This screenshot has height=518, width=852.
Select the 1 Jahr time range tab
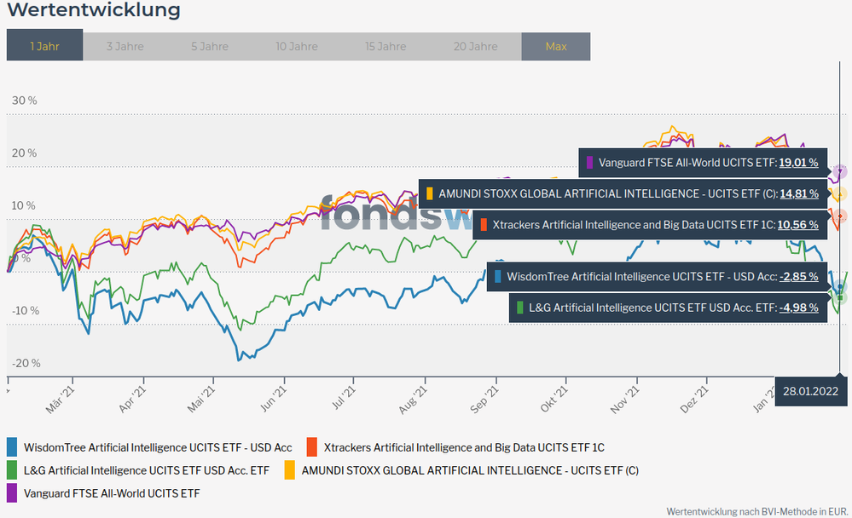point(44,46)
